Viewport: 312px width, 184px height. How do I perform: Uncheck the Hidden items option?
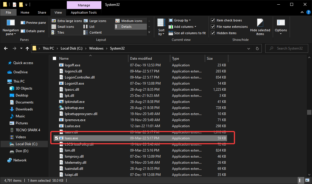pos(213,33)
